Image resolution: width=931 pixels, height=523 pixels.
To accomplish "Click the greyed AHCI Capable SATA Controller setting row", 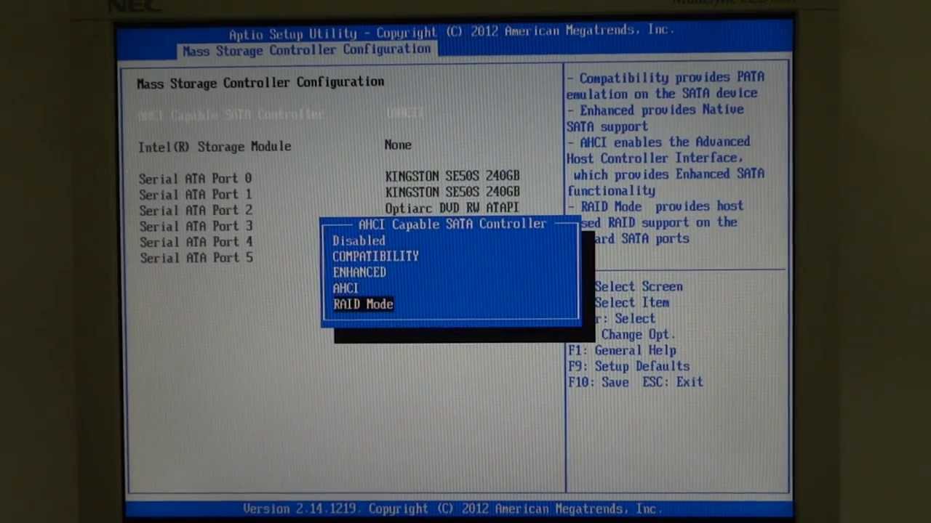I will (x=281, y=115).
